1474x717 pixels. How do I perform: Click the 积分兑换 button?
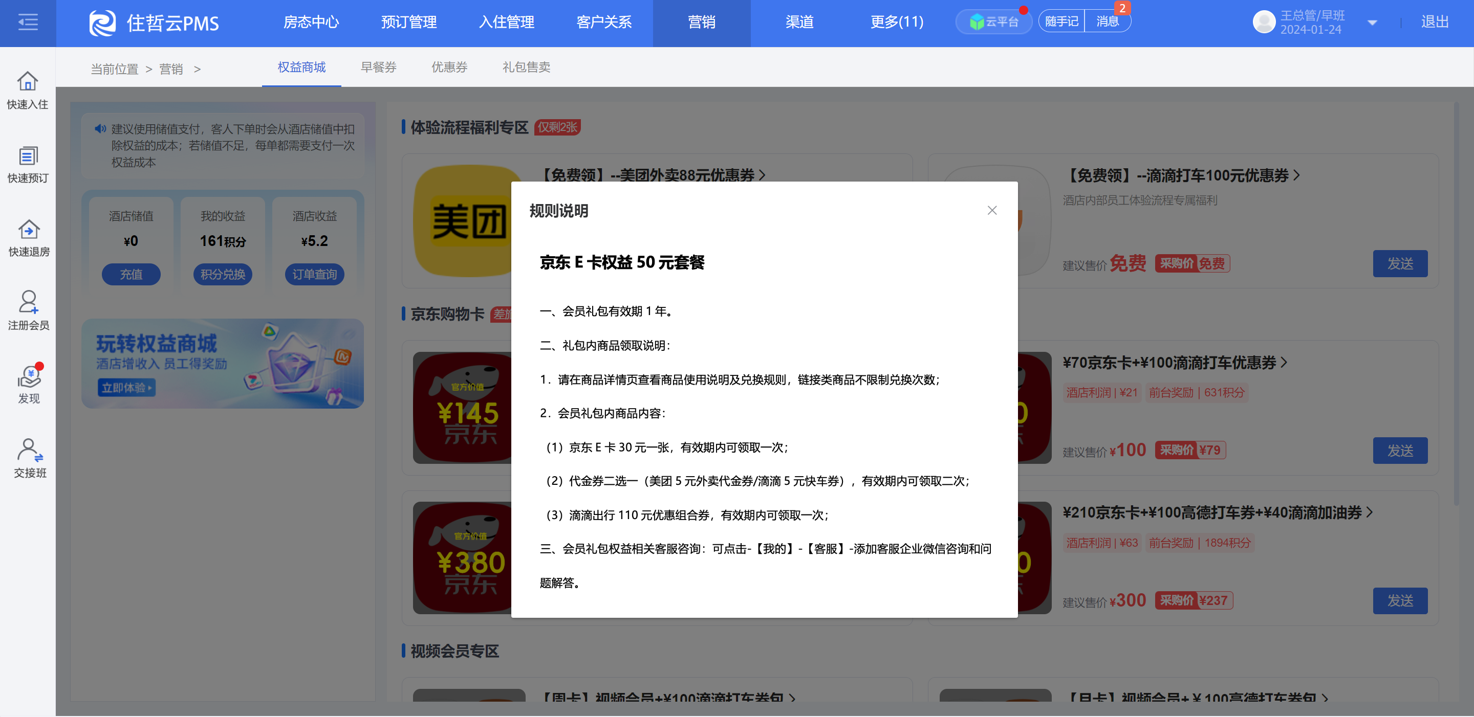click(223, 275)
